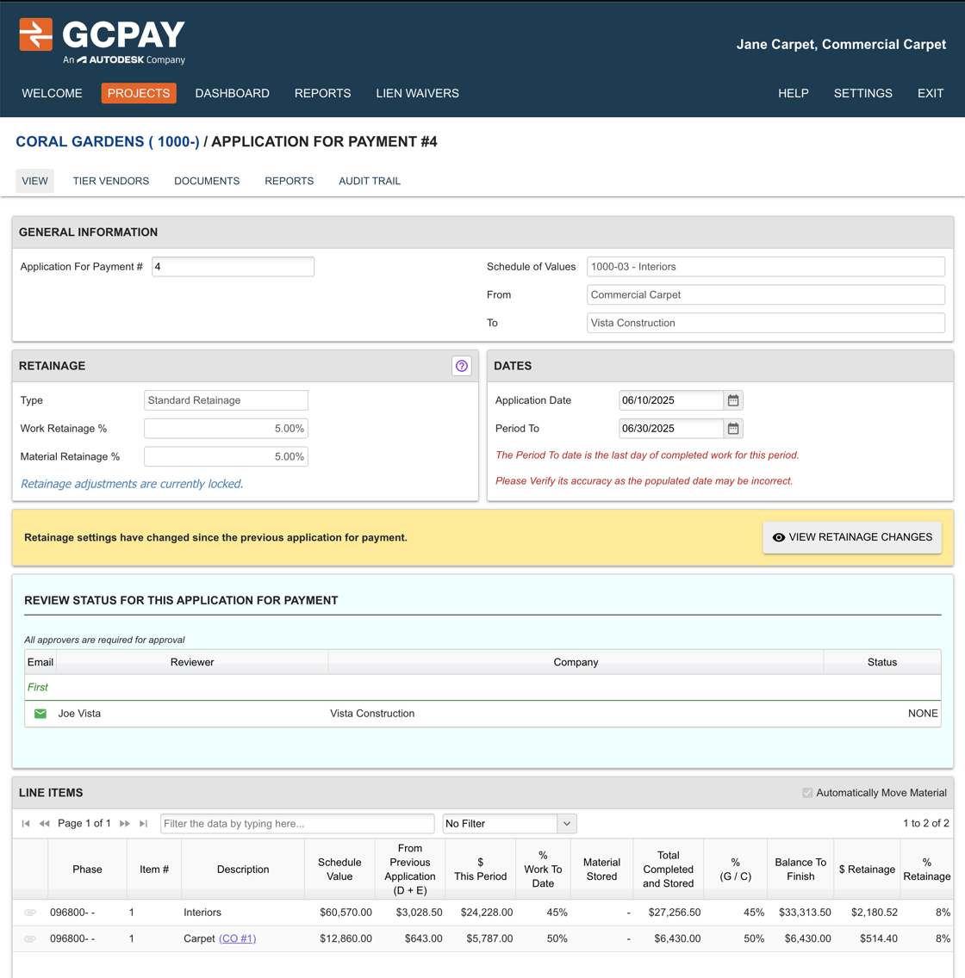Open the DASHBOARD menu

click(x=232, y=93)
